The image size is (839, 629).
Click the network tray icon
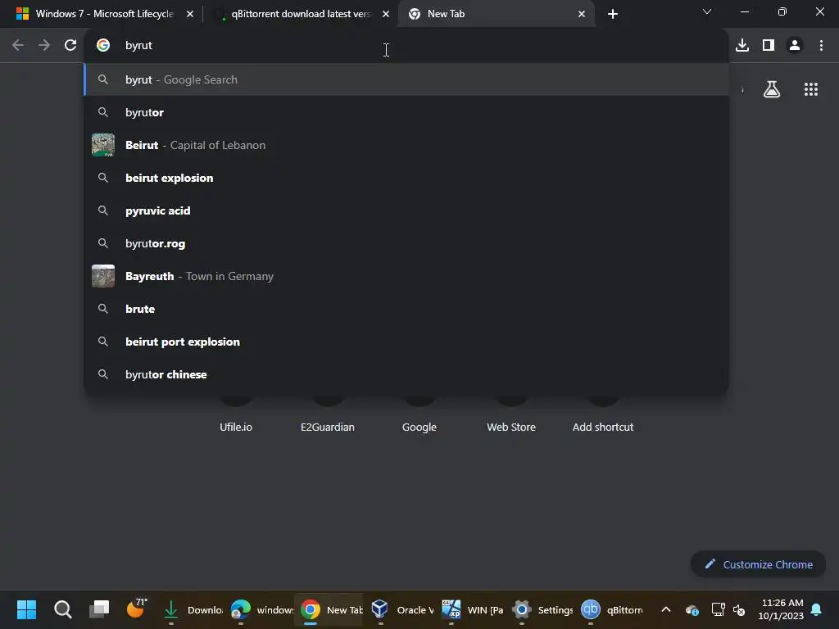718,609
